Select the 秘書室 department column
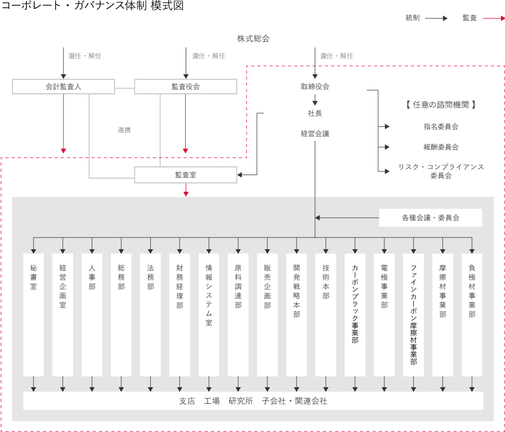The height and width of the screenshot is (432, 505). [x=34, y=314]
